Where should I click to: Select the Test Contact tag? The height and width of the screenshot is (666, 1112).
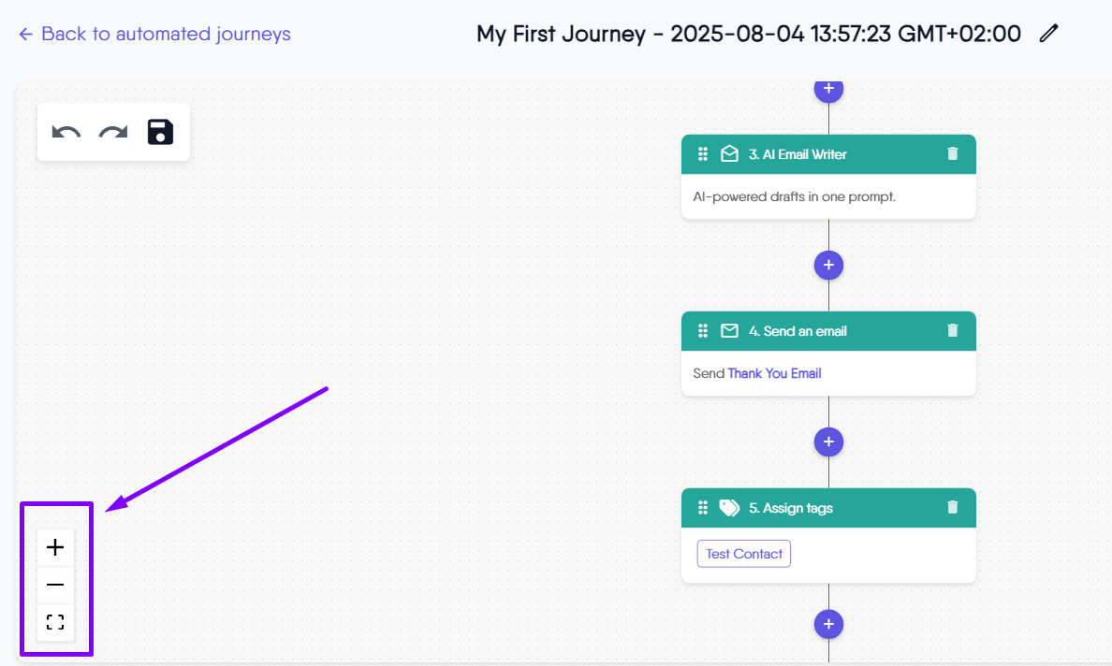coord(744,554)
